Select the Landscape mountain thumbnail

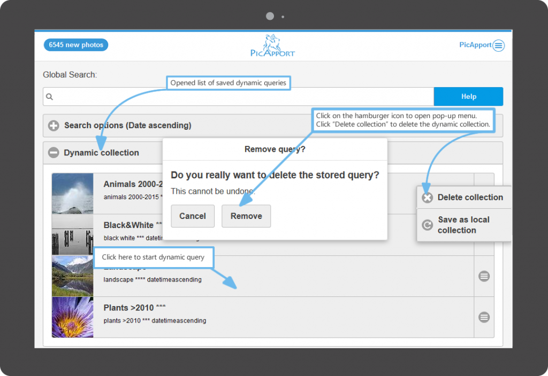point(73,276)
